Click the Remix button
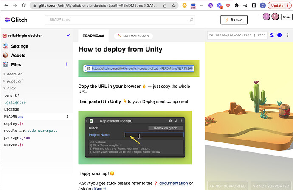The image size is (293, 190). pyautogui.click(x=234, y=20)
